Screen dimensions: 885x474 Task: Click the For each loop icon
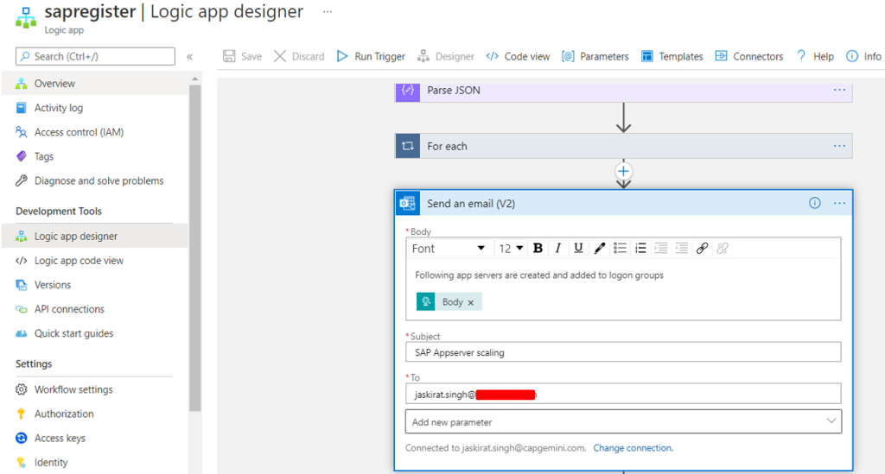[408, 146]
